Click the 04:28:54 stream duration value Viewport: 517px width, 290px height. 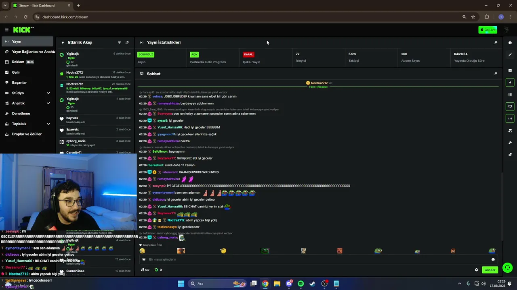pos(460,54)
